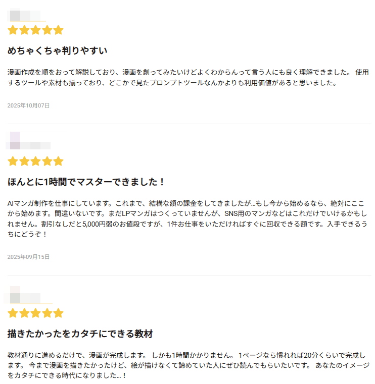This screenshot has height=384, width=375.
Task: Click the review title 'めちゃくちゃ判りやすい'
Action: (x=58, y=51)
